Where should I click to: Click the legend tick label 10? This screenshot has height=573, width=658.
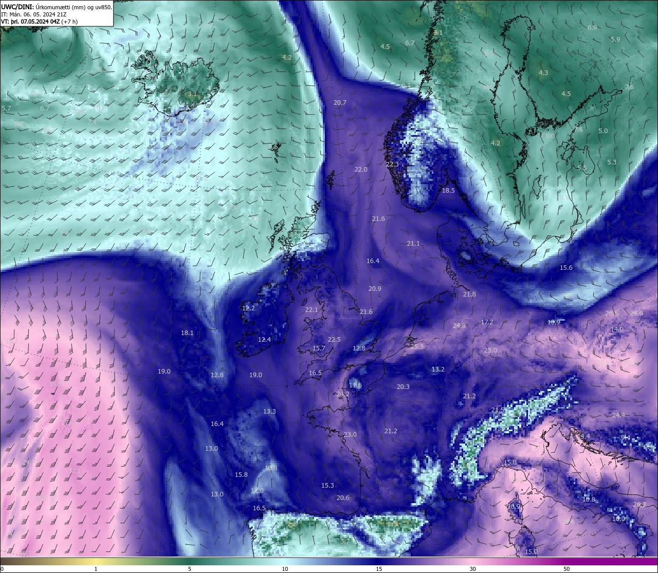tap(285, 569)
